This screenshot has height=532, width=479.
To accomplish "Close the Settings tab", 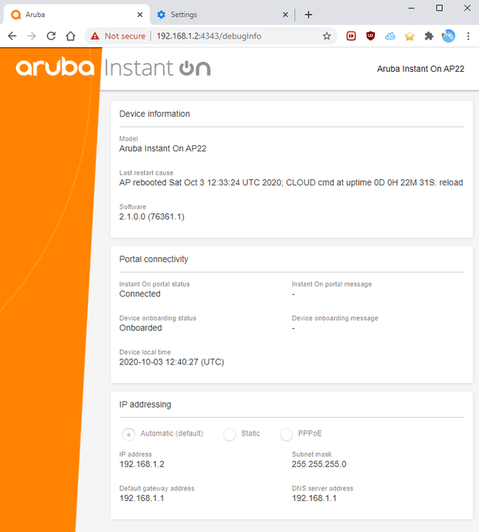I will (285, 15).
